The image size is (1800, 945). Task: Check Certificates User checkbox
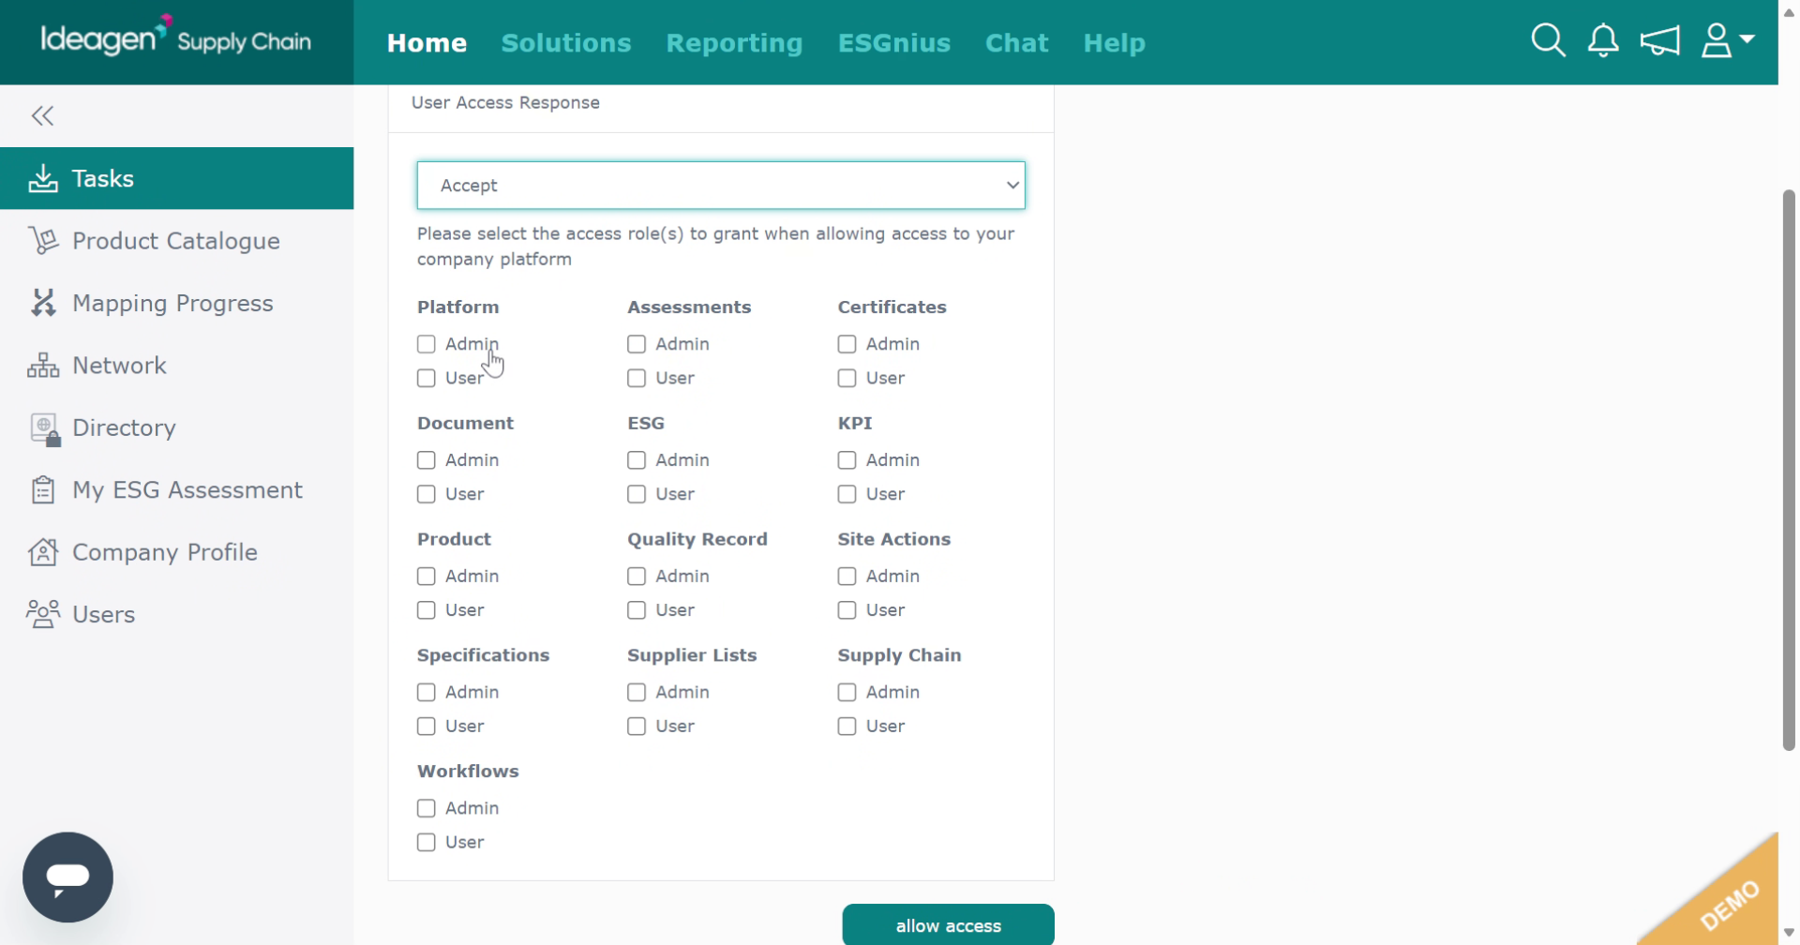point(847,378)
